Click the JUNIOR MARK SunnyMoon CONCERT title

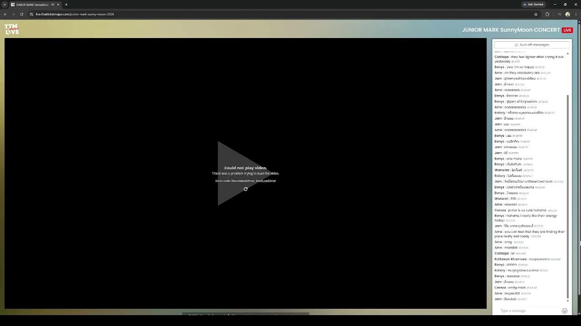pos(511,30)
